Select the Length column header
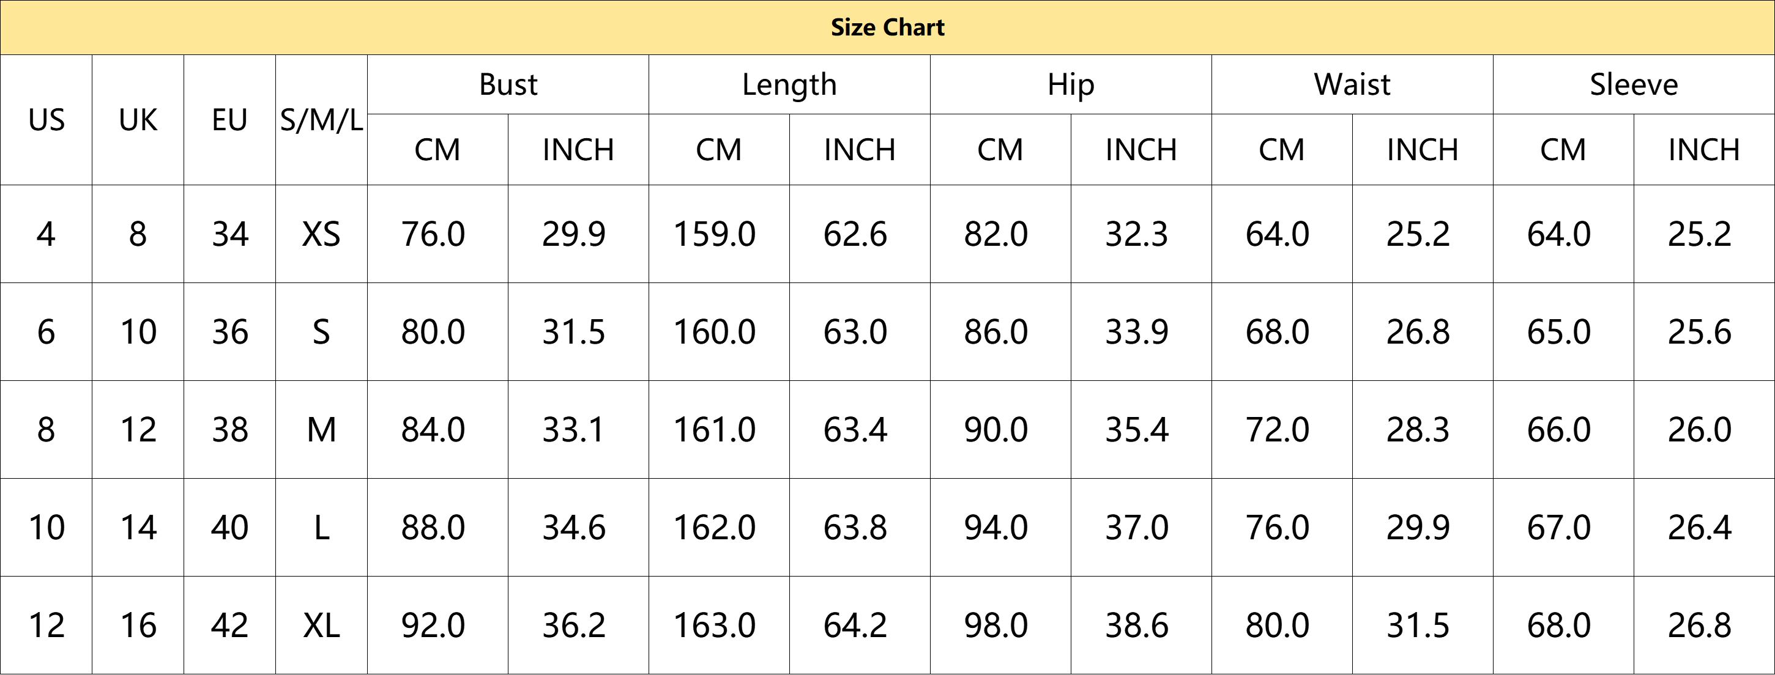 (x=789, y=85)
